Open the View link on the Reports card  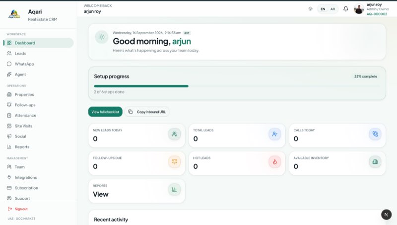(101, 194)
